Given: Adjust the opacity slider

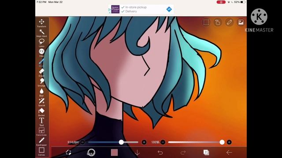Looking at the screenshot, I should point(197,142).
